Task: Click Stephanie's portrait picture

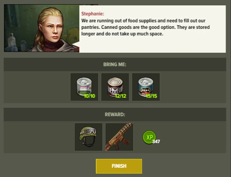Action: click(x=42, y=28)
